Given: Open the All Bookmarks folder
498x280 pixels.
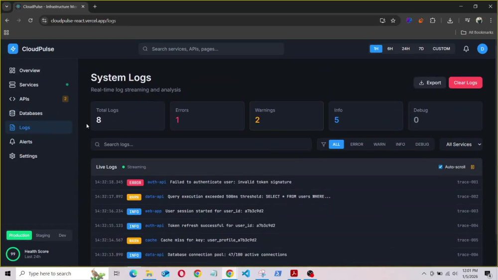Looking at the screenshot, I should pyautogui.click(x=477, y=32).
